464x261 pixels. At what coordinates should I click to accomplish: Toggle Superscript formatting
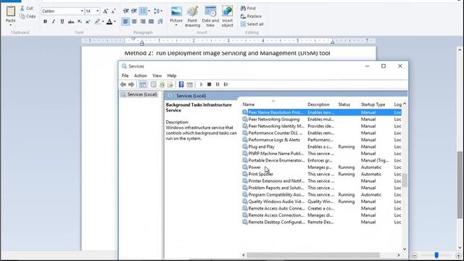88,21
